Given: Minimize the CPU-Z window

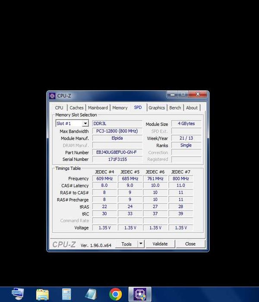Looking at the screenshot, I should pos(172,94).
